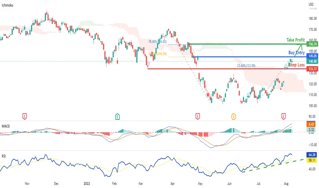This screenshot has width=319, height=188.
Task: Click the Nov time axis label
Action: pyautogui.click(x=27, y=184)
